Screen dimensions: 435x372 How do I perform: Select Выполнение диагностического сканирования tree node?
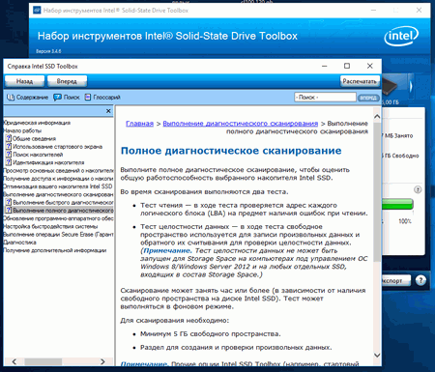pyautogui.click(x=58, y=194)
